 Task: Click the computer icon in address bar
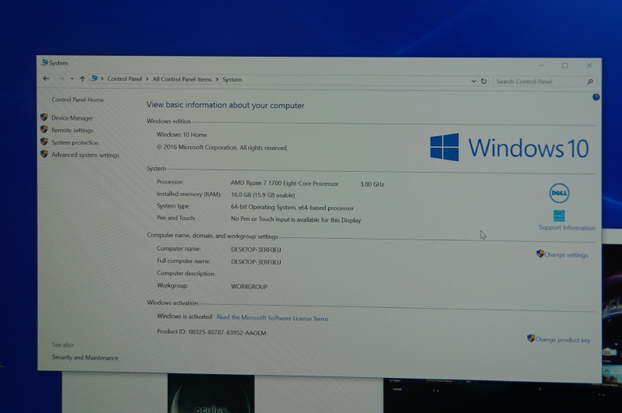[x=94, y=79]
